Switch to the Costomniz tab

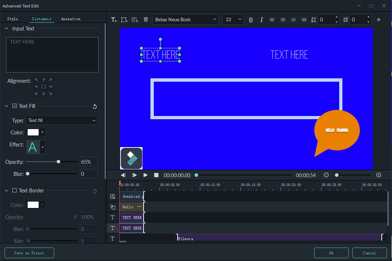click(41, 19)
